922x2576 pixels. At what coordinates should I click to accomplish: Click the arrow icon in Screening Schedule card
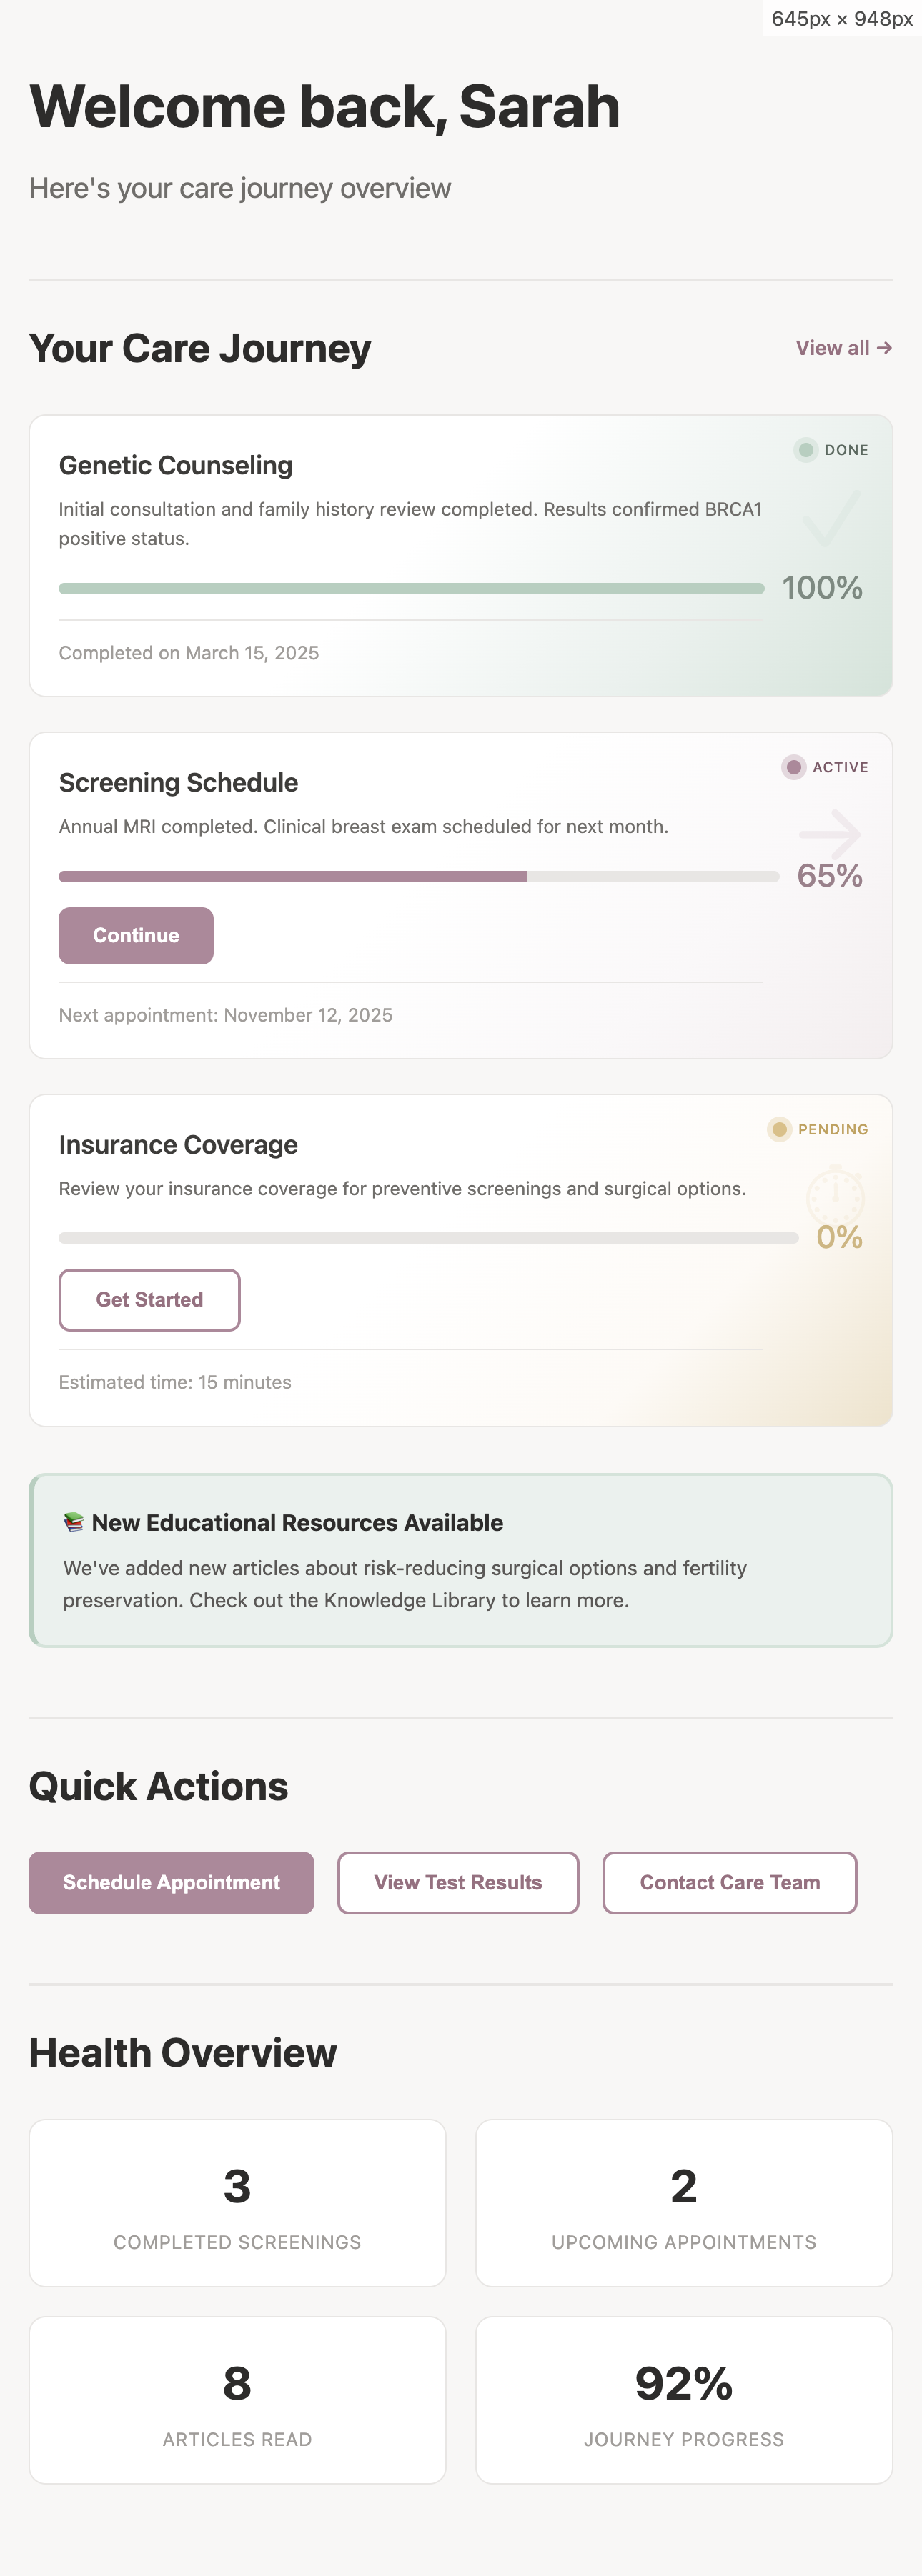coord(830,833)
